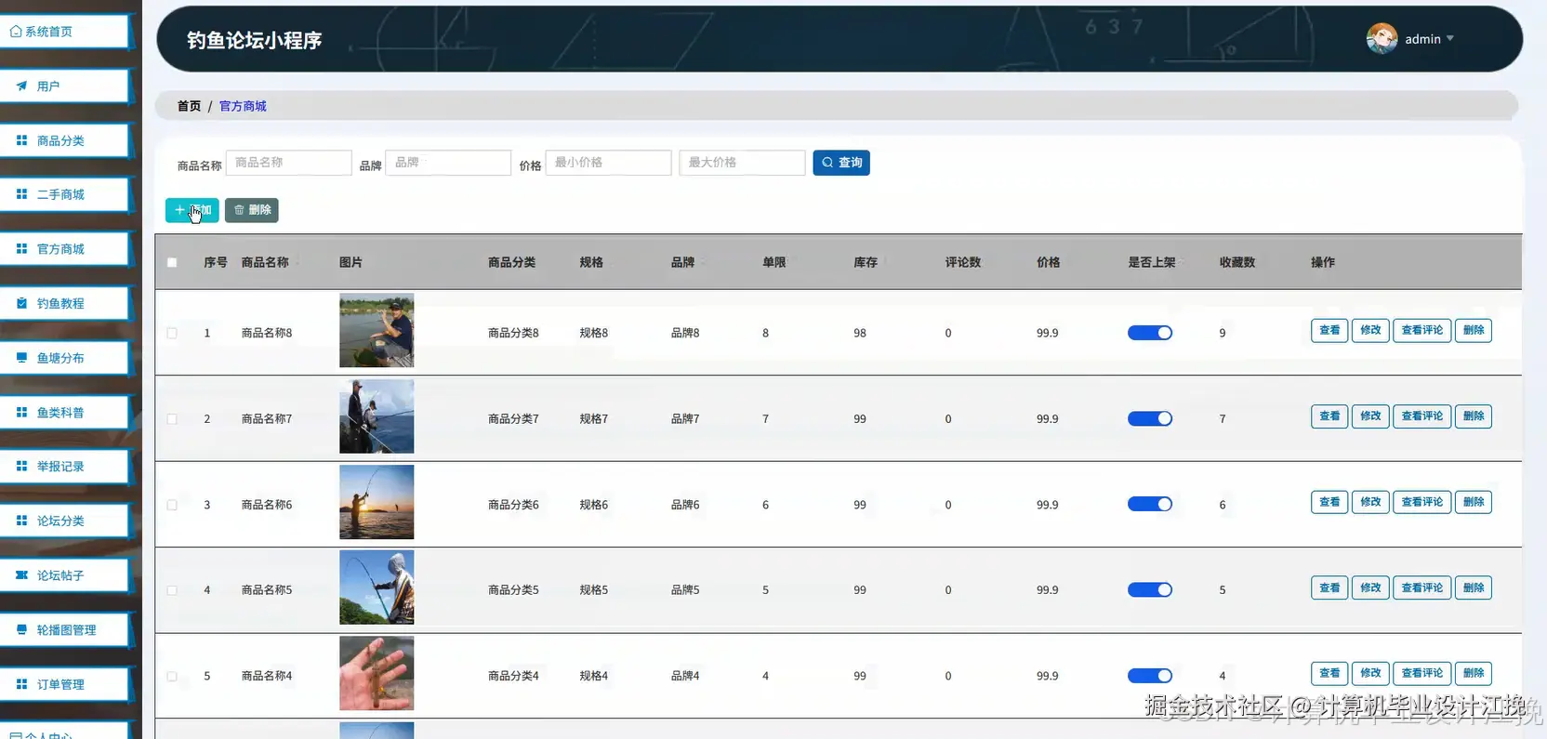Click the grid icon beside 商品分类

[x=21, y=140]
